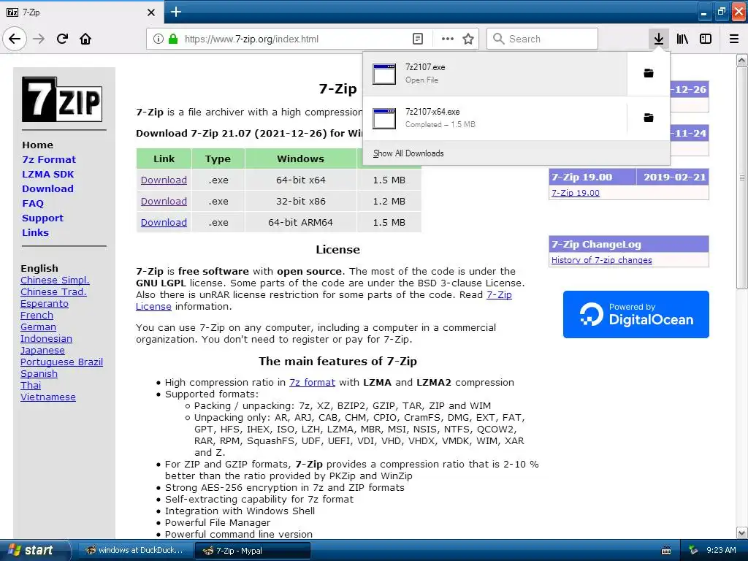The width and height of the screenshot is (748, 561).
Task: Switch language to German
Action: click(x=38, y=327)
